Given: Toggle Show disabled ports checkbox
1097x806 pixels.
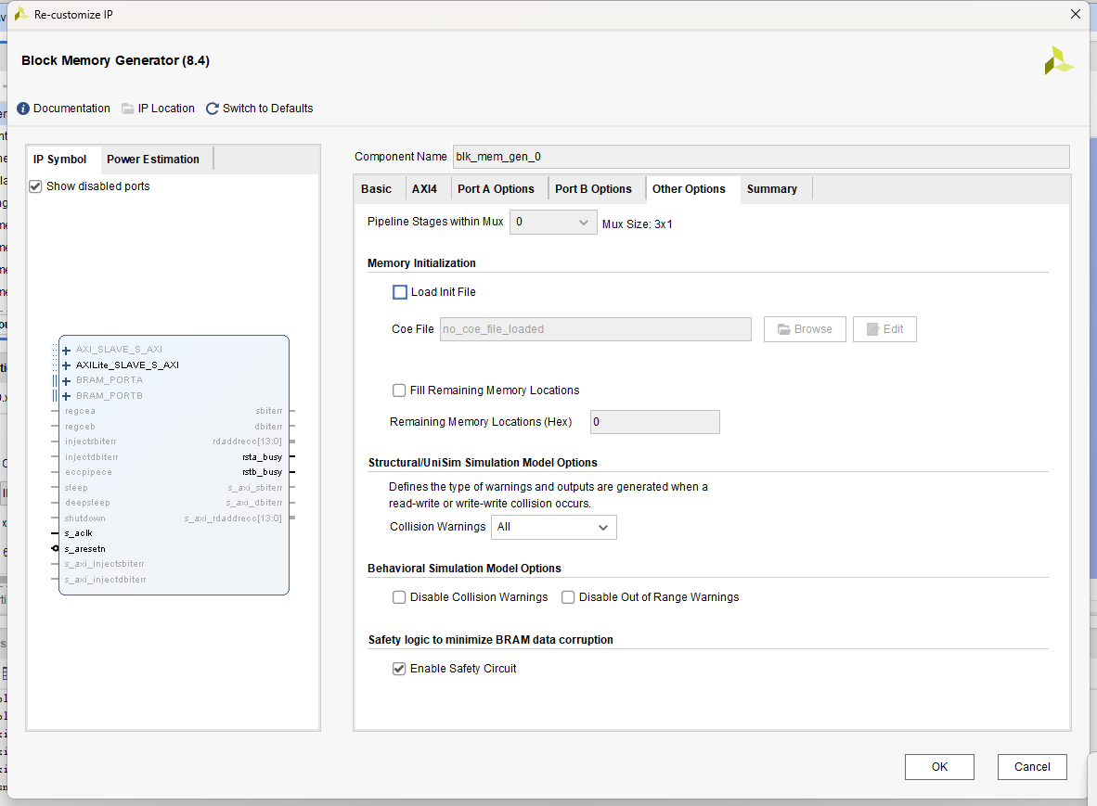Looking at the screenshot, I should [x=36, y=186].
